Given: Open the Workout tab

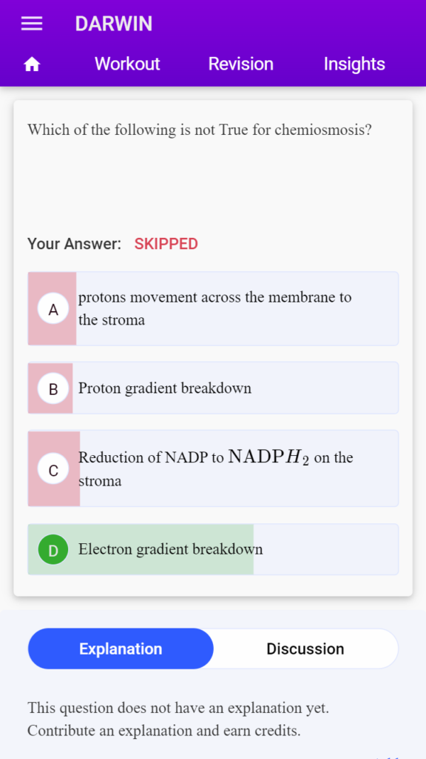Looking at the screenshot, I should [x=127, y=64].
